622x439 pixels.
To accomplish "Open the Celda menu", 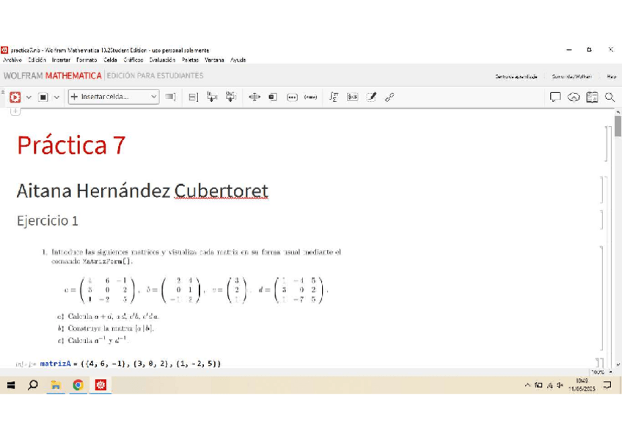I will [110, 60].
